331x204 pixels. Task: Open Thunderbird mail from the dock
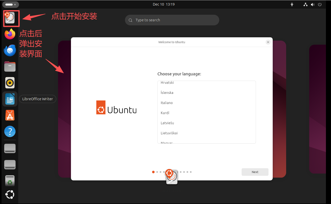tap(10, 50)
